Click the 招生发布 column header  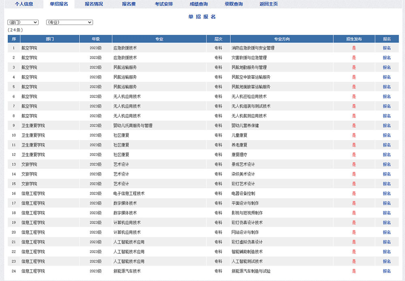click(x=354, y=39)
